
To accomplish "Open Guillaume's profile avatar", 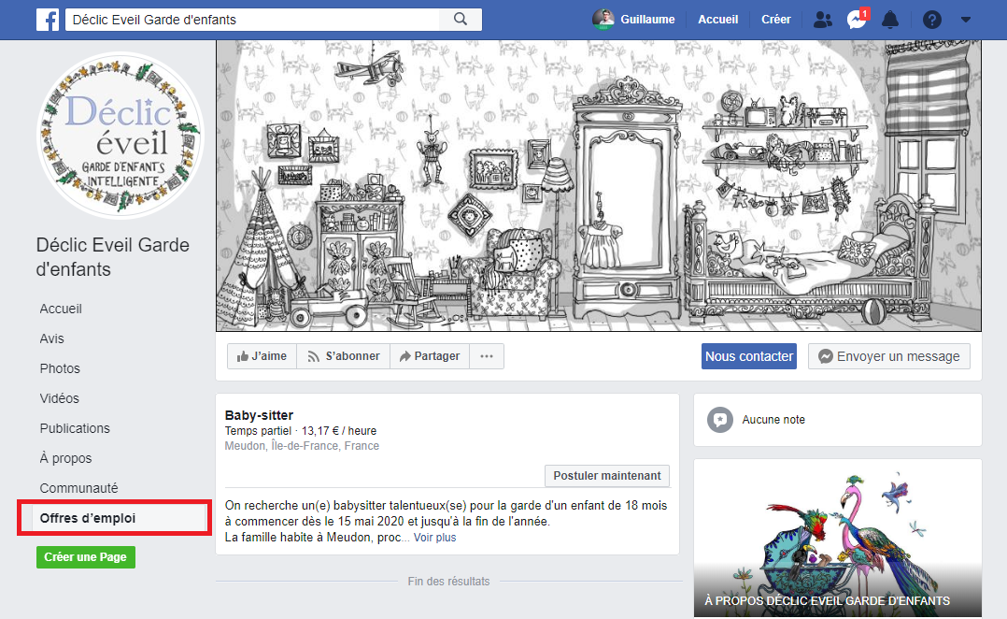I will coord(603,20).
